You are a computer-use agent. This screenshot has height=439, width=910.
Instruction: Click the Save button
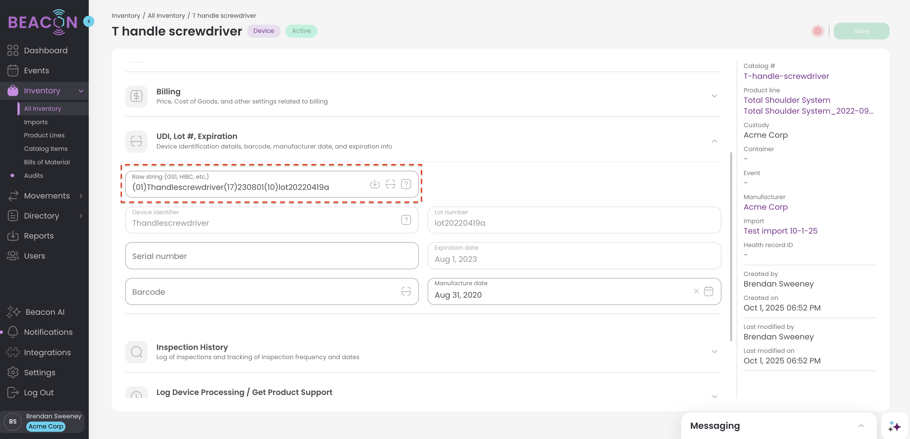(x=861, y=31)
